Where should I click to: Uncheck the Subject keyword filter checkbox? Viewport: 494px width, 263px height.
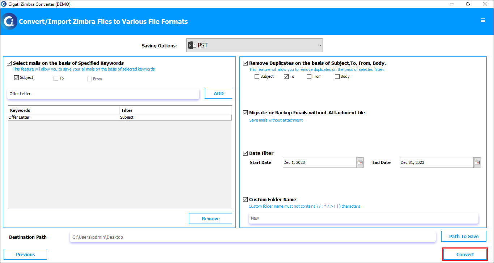16,77
